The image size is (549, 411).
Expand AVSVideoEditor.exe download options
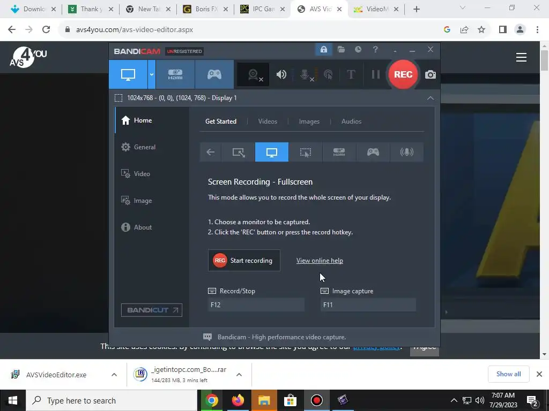pyautogui.click(x=114, y=375)
